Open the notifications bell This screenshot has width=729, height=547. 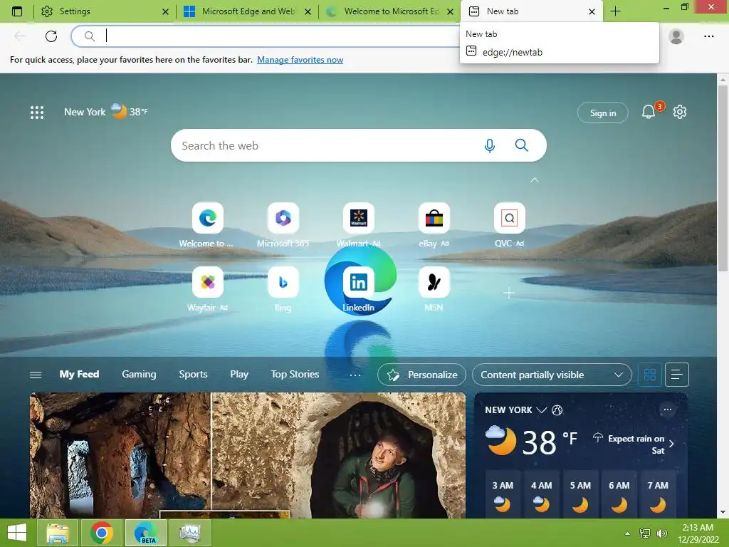[x=648, y=112]
